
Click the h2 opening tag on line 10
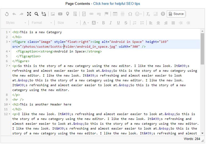(16, 104)
